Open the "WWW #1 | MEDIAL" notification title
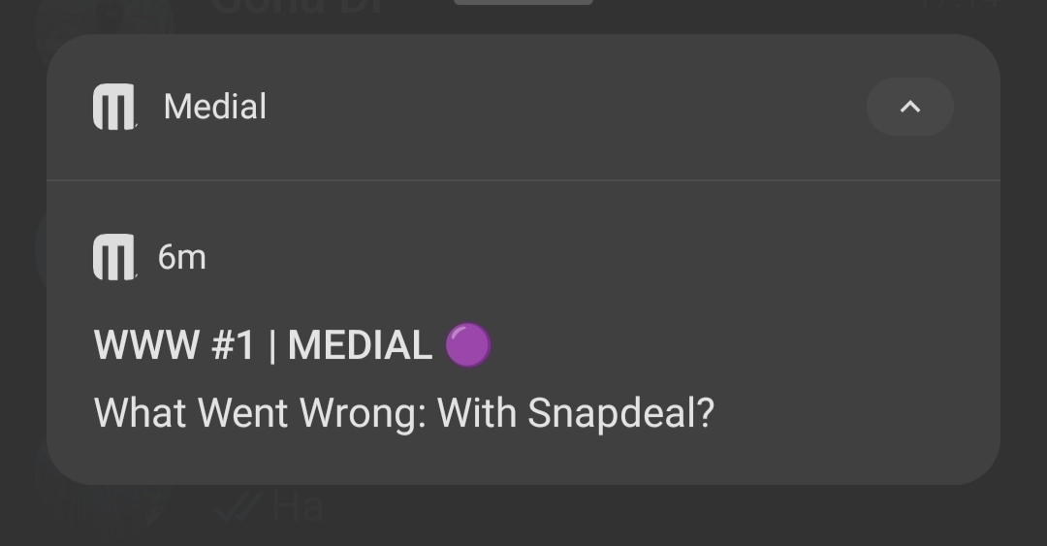Image resolution: width=1047 pixels, height=546 pixels. pyautogui.click(x=263, y=345)
